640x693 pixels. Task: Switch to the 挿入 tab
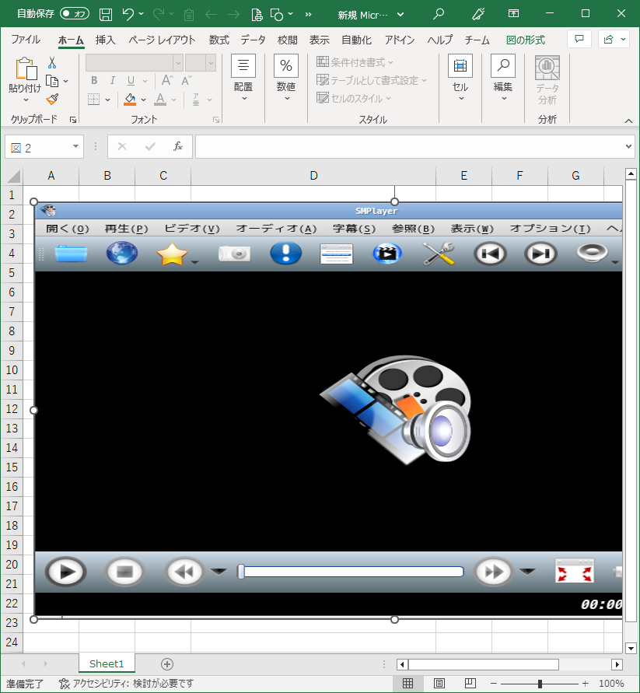tap(105, 40)
